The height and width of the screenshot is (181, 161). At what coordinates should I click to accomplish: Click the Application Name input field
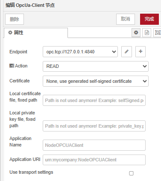click(94, 145)
